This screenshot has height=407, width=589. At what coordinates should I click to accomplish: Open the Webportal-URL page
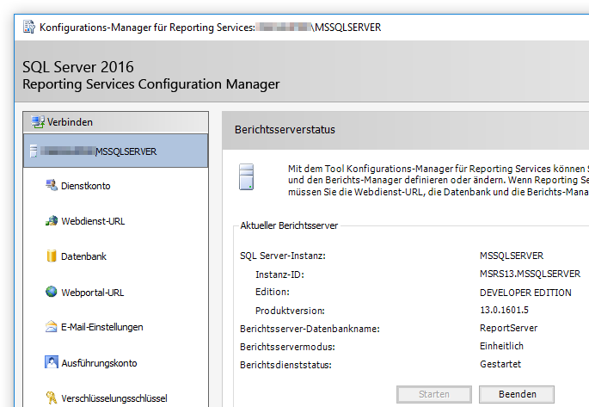(92, 293)
